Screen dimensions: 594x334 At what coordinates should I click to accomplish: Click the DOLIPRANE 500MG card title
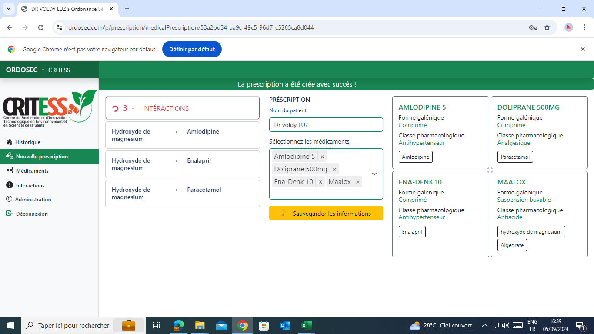pos(528,107)
